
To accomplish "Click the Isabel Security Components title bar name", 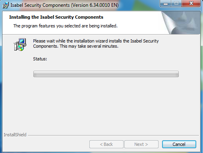I will tap(40, 5).
